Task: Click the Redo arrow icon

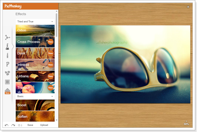Action: pyautogui.click(x=13, y=125)
